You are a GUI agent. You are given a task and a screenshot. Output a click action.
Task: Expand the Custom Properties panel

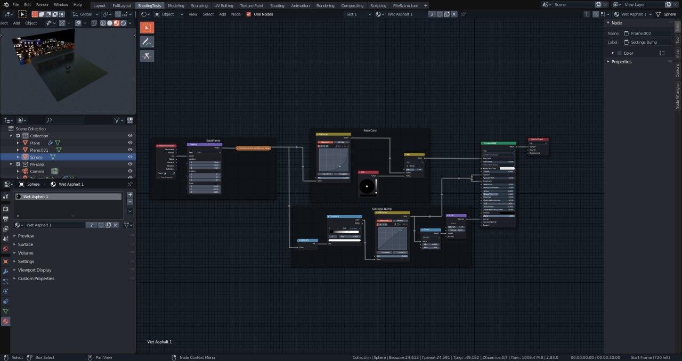tap(36, 278)
